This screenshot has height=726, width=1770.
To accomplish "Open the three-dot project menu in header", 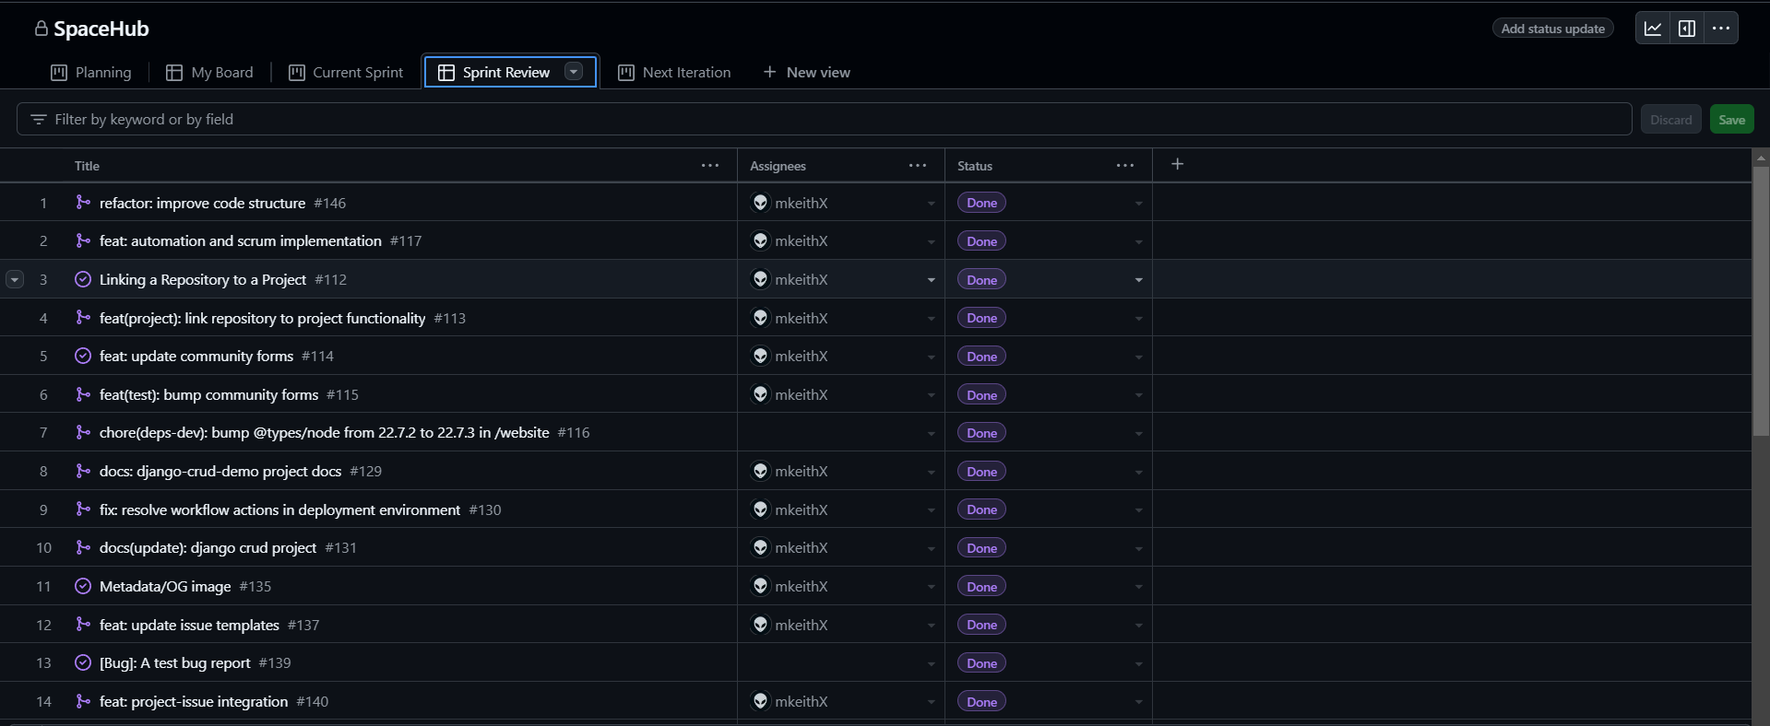I will click(1721, 29).
